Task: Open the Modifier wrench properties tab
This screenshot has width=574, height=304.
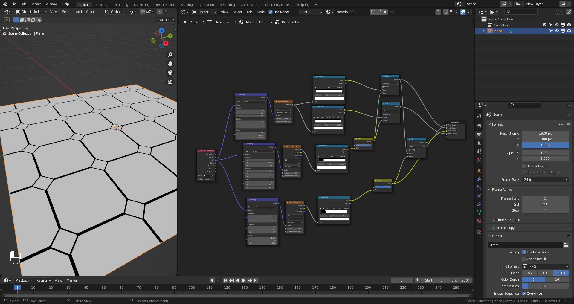Action: [x=479, y=179]
